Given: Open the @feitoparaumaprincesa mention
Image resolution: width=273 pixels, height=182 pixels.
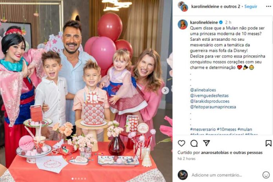Looking at the screenshot, I should tap(213, 107).
